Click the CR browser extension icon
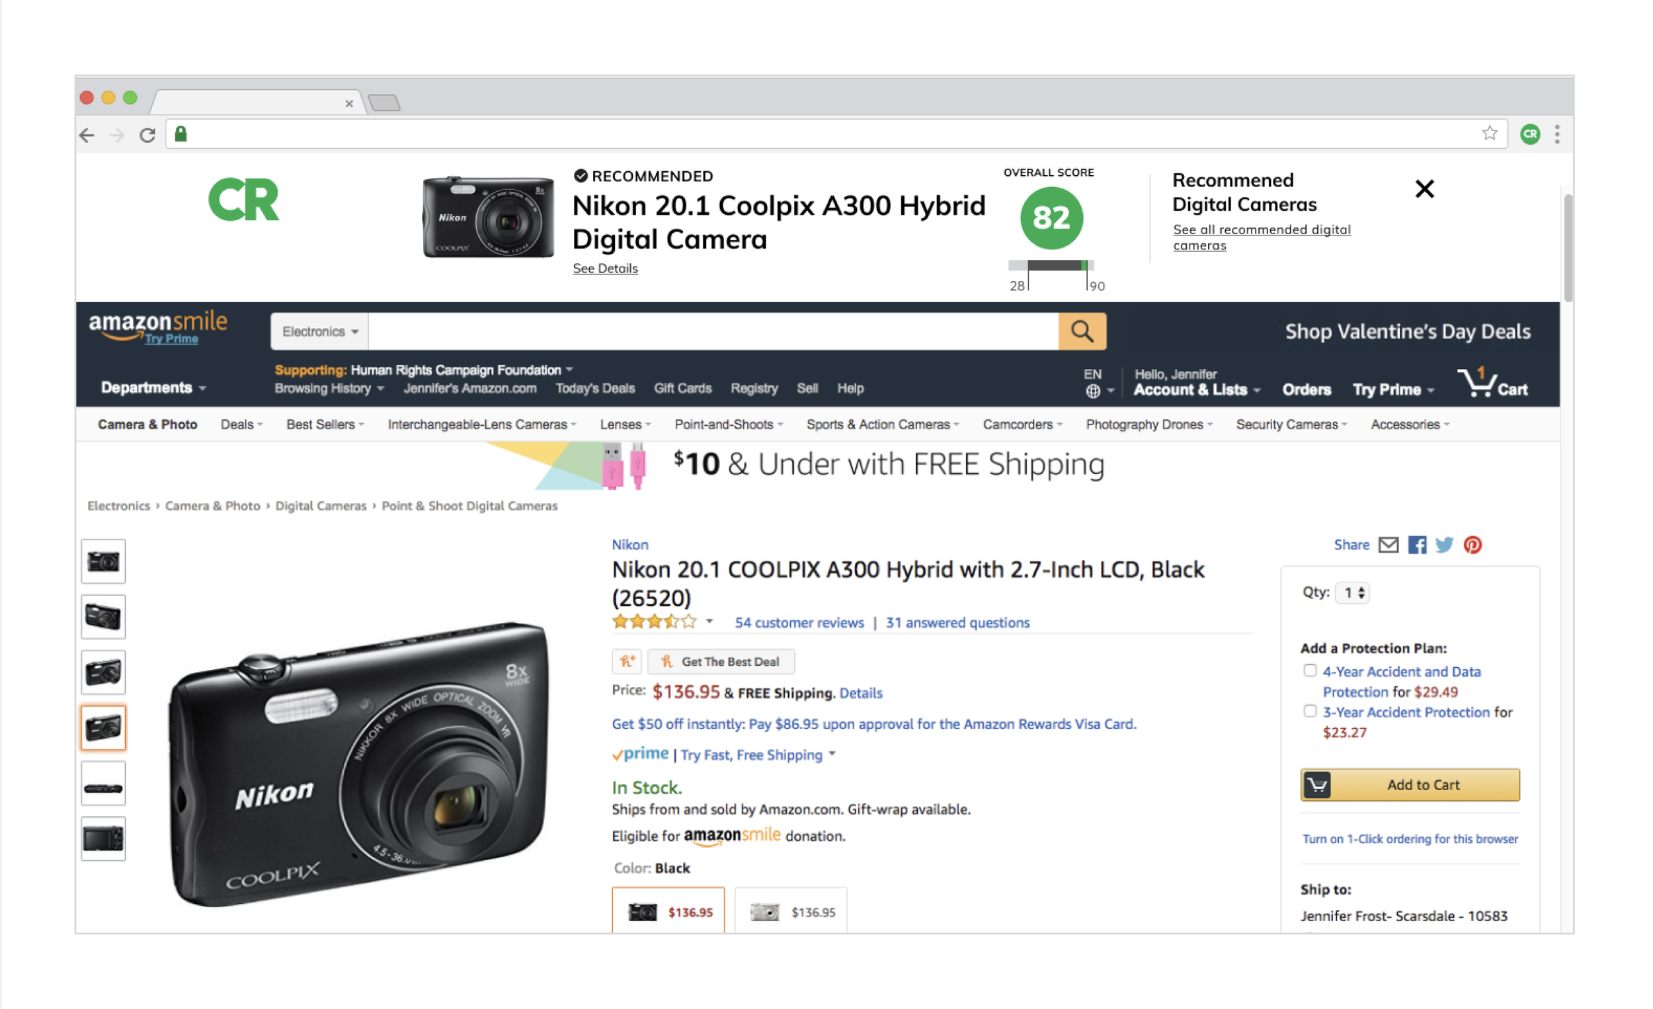Screen dimensions: 1653x1009 (x=1530, y=134)
